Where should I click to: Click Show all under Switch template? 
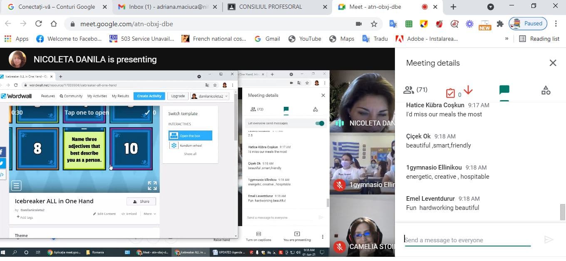[x=190, y=154]
